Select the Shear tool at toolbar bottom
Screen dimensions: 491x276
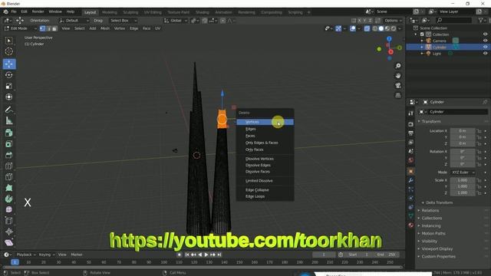(9, 242)
